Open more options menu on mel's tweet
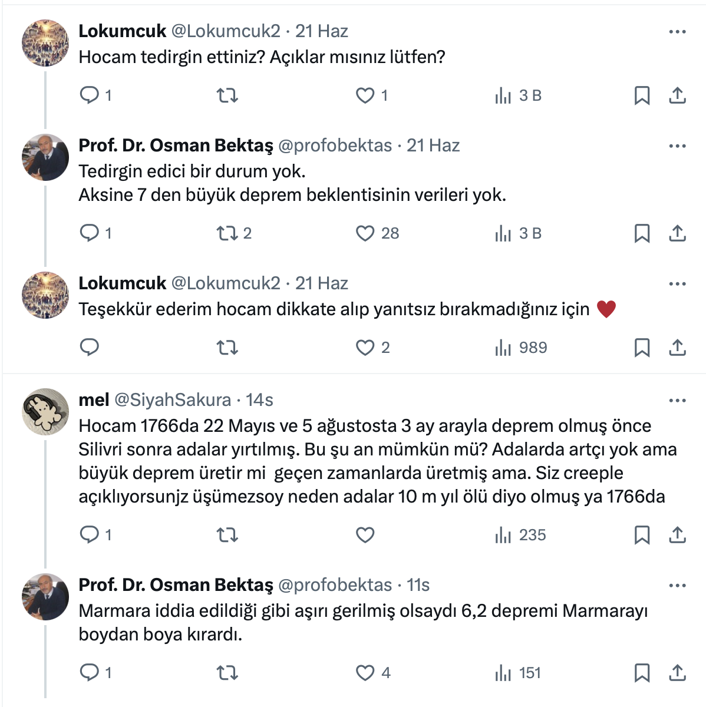Image resolution: width=706 pixels, height=707 pixels. pyautogui.click(x=677, y=401)
